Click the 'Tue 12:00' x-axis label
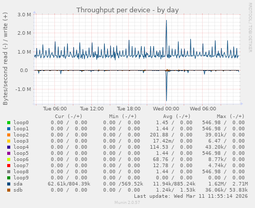The image size is (255, 208). (92, 109)
